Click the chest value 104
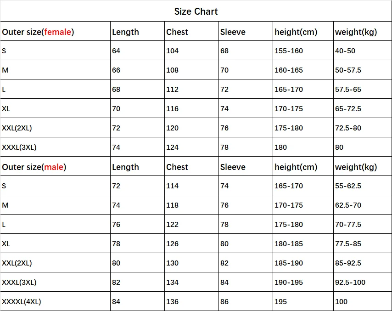Screen dimensions: 392x311 [173, 51]
